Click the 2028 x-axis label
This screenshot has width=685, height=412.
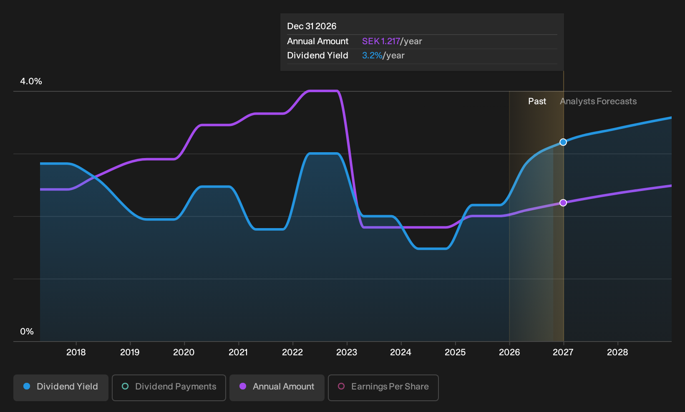pos(617,352)
